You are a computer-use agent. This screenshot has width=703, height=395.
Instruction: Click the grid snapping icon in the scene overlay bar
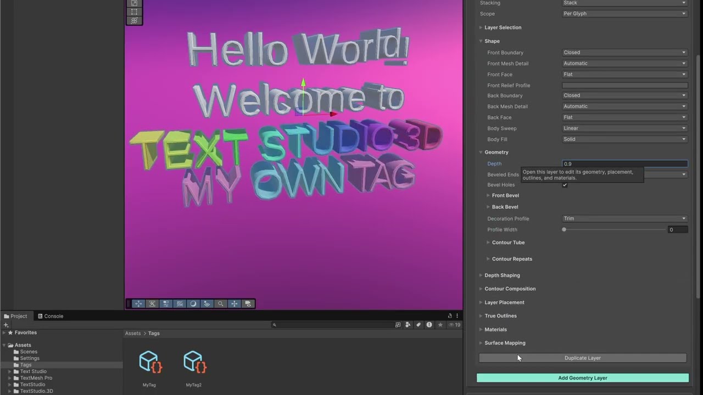point(180,304)
